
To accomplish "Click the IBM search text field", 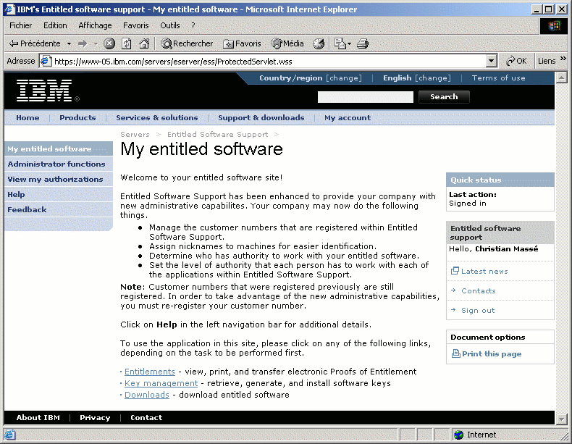I will (x=366, y=97).
